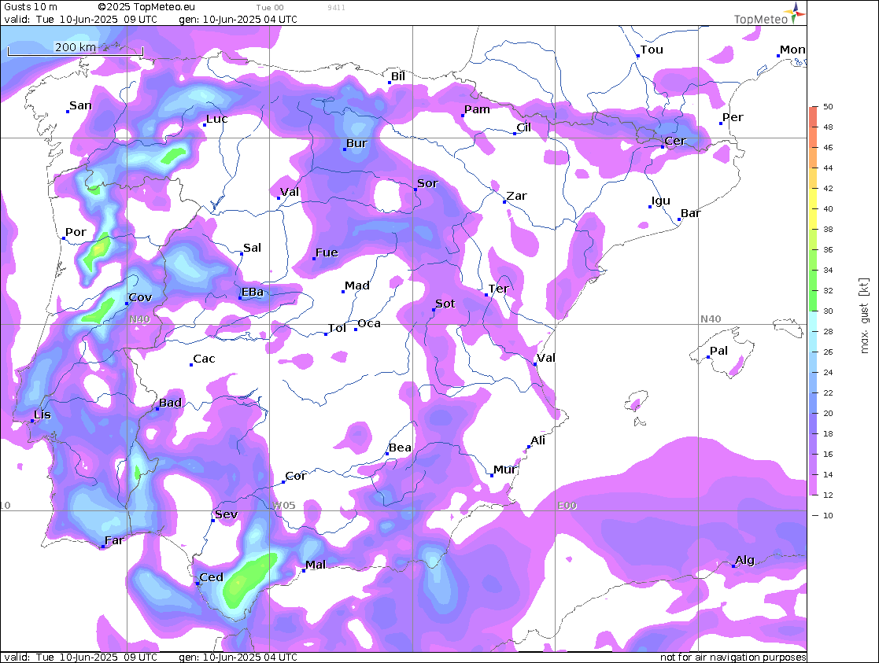This screenshot has height=663, width=879.
Task: Click the 'Bea' city label
Action: click(401, 448)
